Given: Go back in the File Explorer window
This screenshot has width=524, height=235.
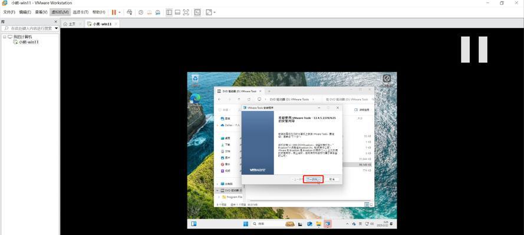Looking at the screenshot, I should 219,99.
